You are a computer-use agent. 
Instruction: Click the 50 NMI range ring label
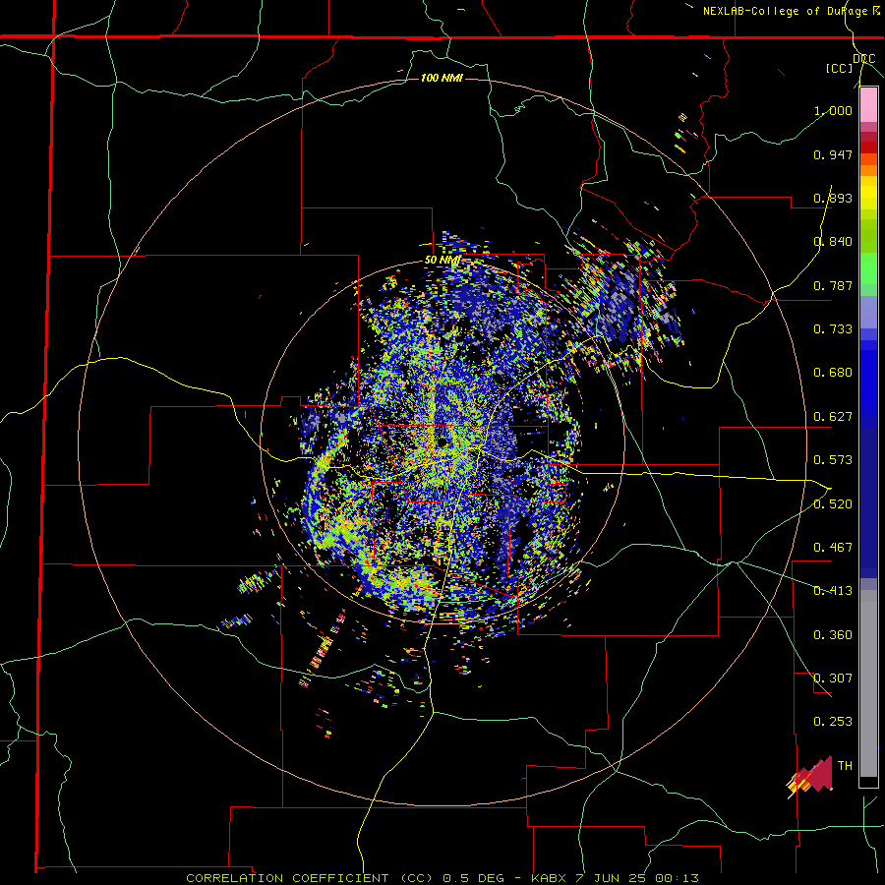[x=442, y=261]
